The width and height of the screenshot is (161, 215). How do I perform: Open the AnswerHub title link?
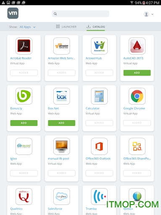point(93,58)
